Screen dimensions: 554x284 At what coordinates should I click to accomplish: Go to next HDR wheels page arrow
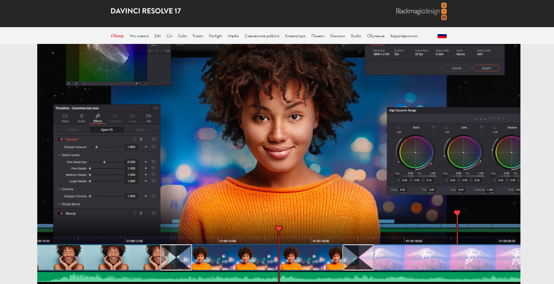tap(504, 118)
